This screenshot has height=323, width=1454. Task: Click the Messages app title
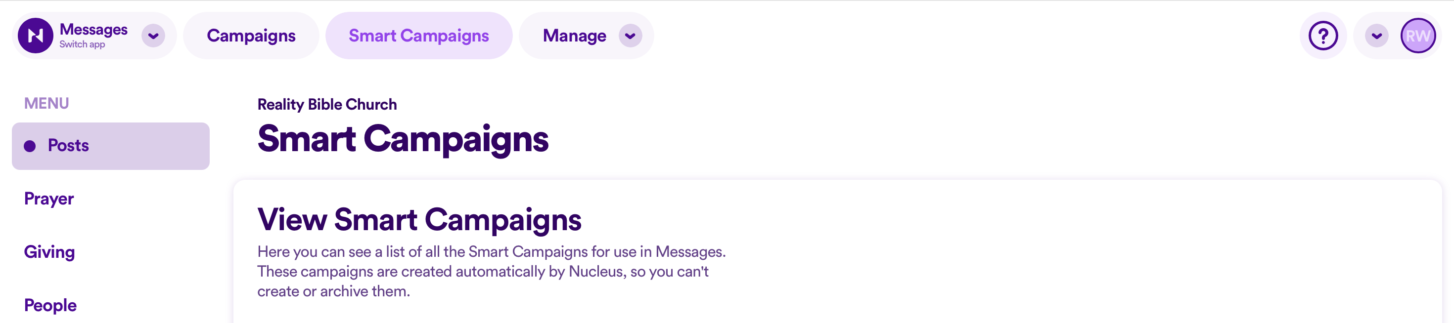[93, 29]
